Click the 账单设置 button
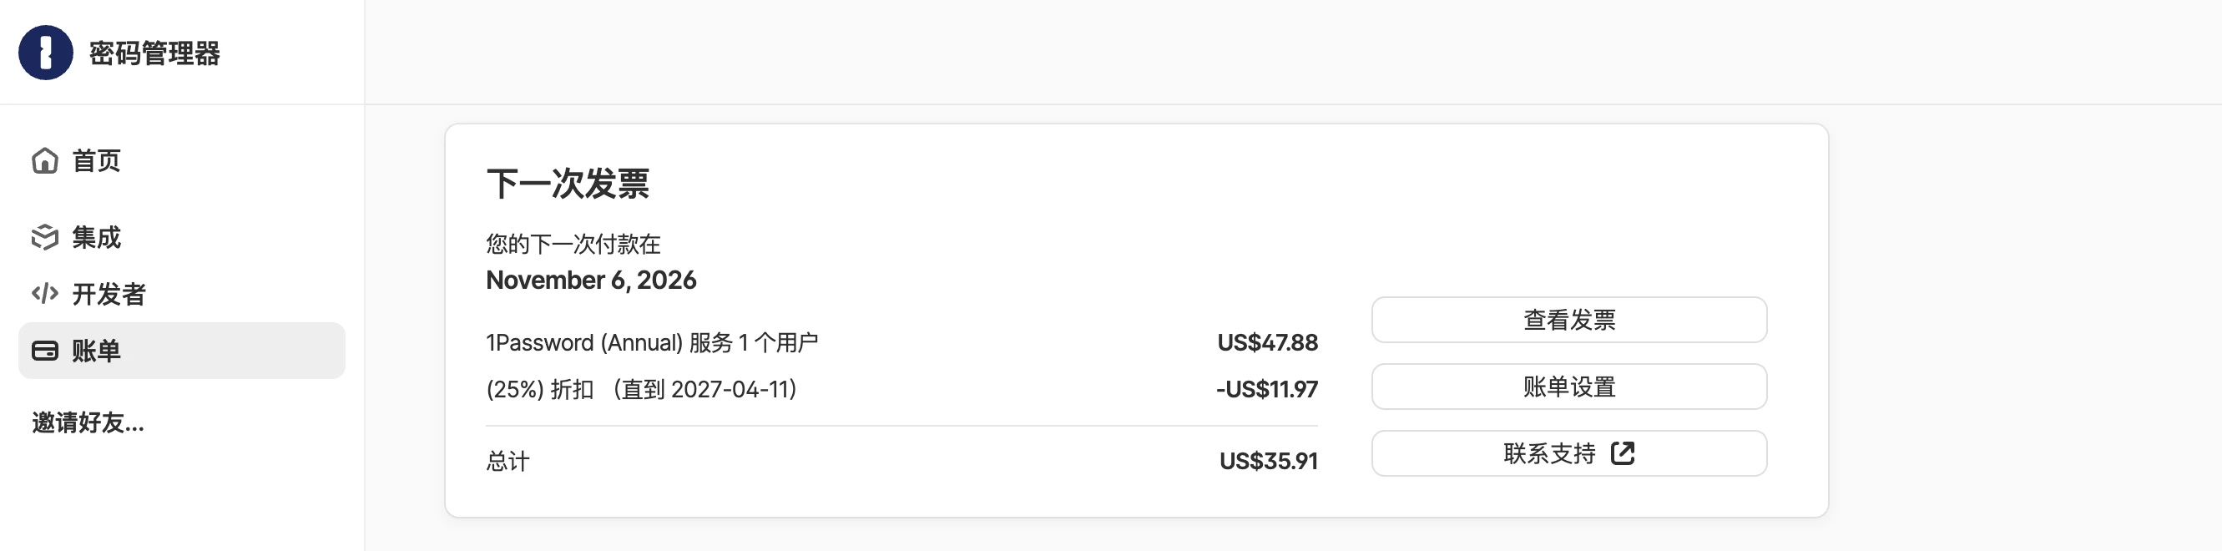Viewport: 2222px width, 551px height. click(1569, 386)
